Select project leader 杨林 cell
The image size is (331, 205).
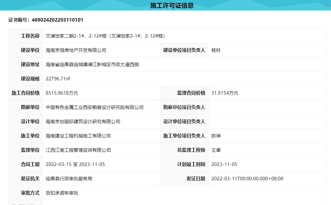[x=216, y=50]
